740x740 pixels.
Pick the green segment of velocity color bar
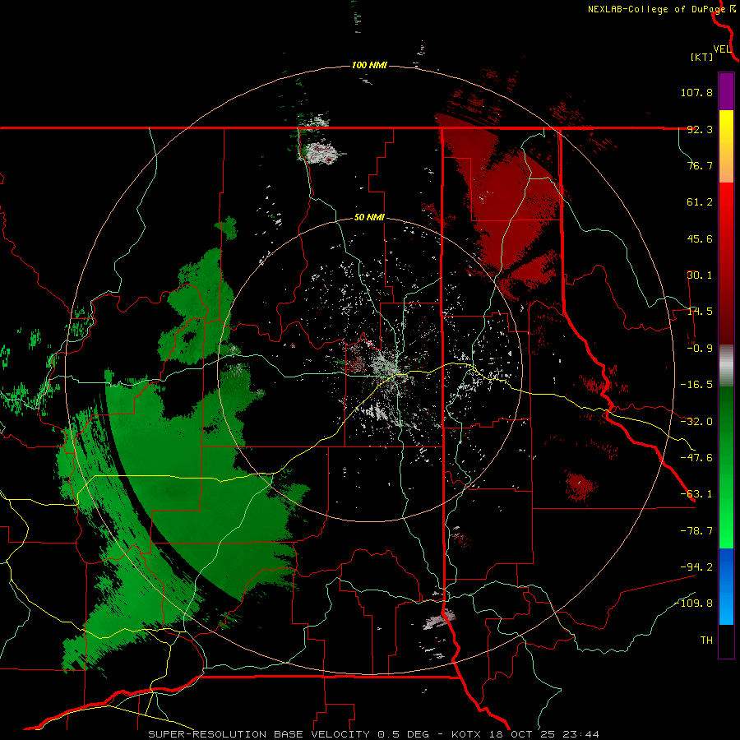pyautogui.click(x=726, y=467)
